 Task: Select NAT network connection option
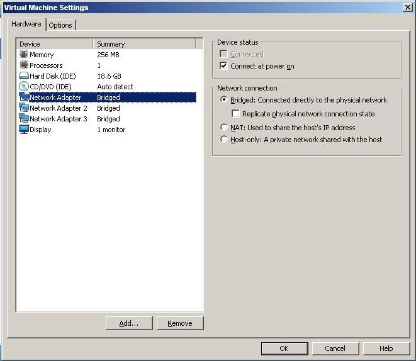coord(223,127)
